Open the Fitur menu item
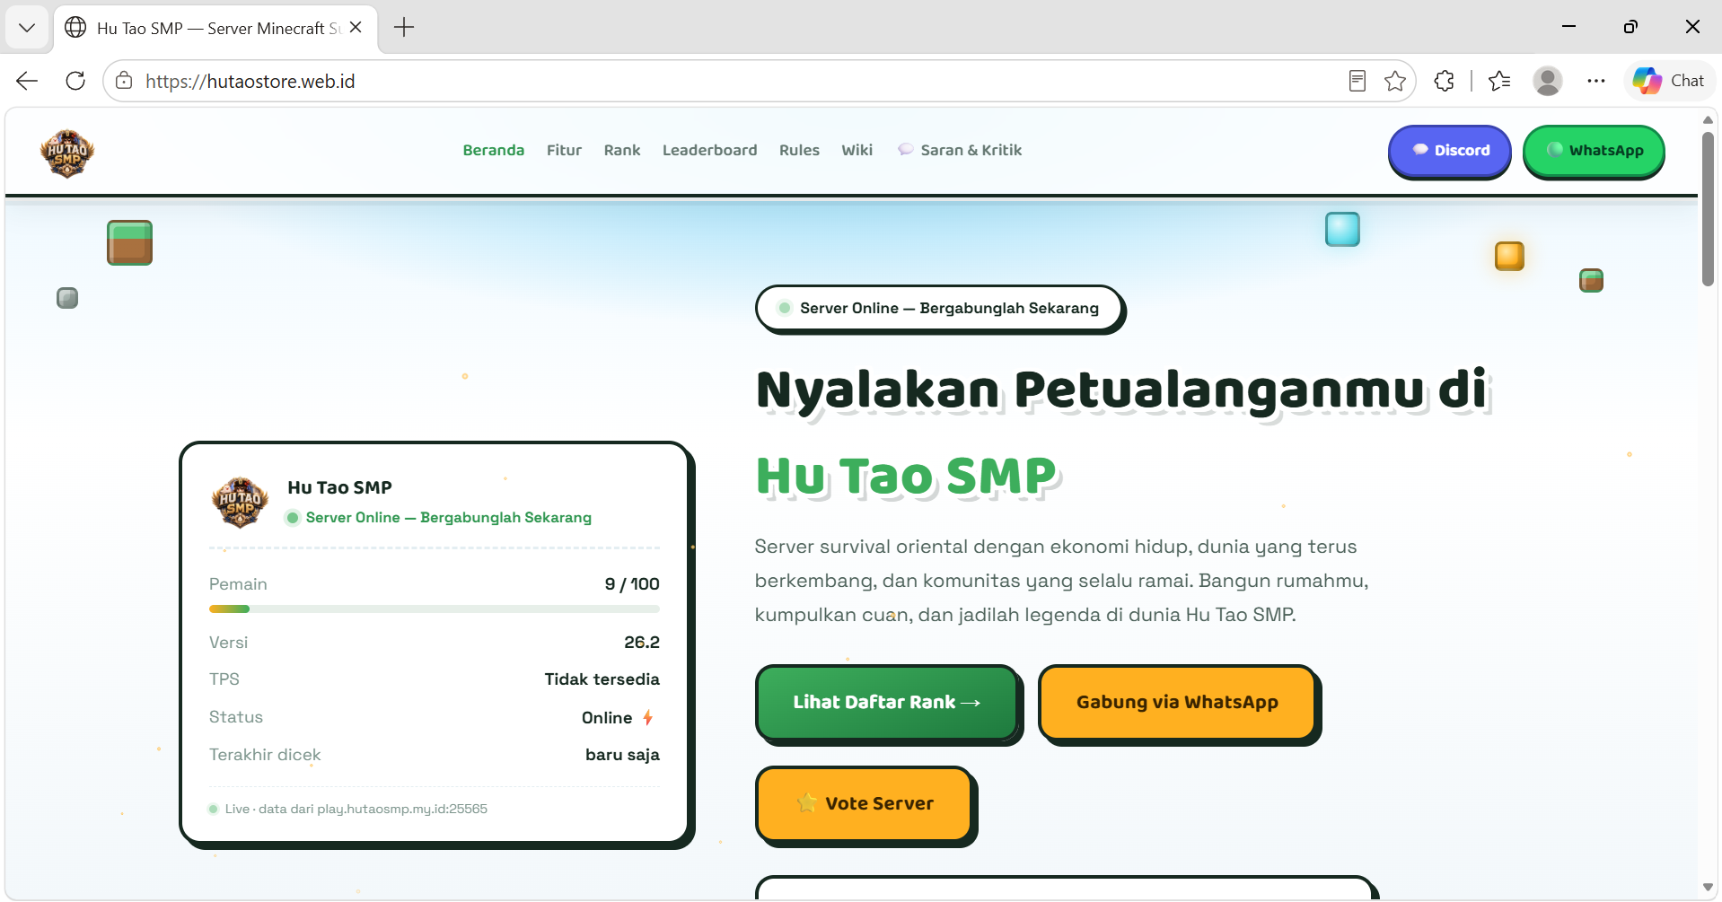The height and width of the screenshot is (902, 1722). [x=564, y=150]
